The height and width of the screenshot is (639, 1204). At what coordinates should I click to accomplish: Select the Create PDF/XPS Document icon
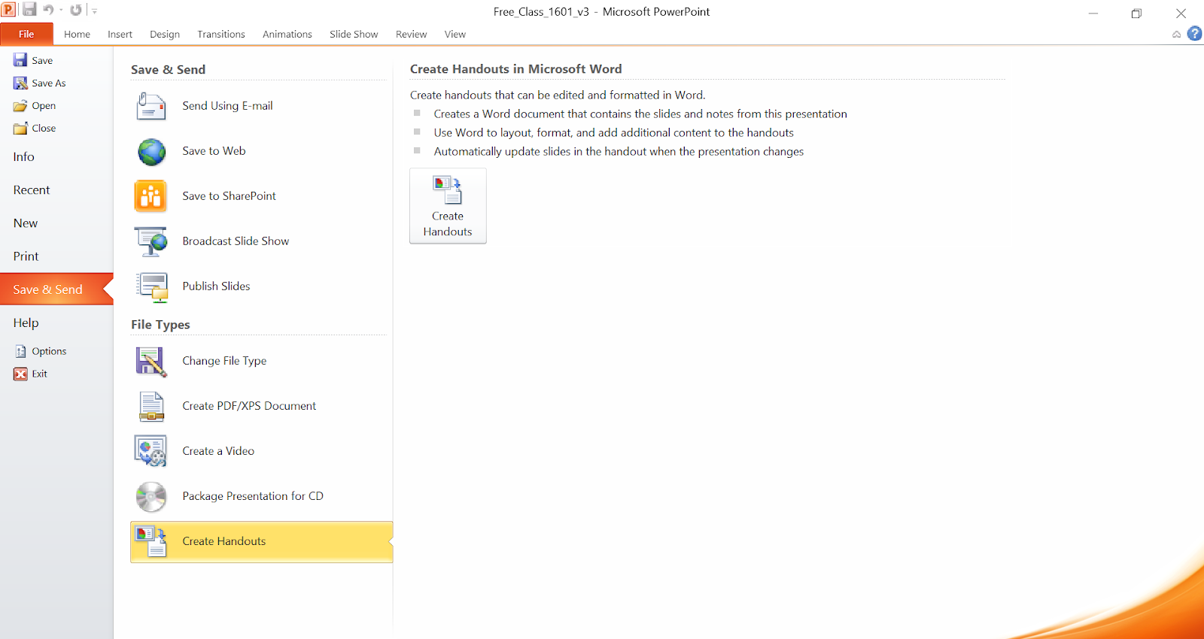[x=151, y=406]
